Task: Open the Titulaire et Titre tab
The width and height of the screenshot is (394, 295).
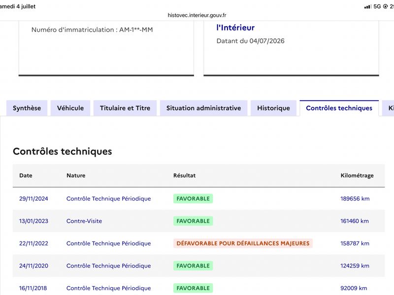Action: click(x=125, y=108)
